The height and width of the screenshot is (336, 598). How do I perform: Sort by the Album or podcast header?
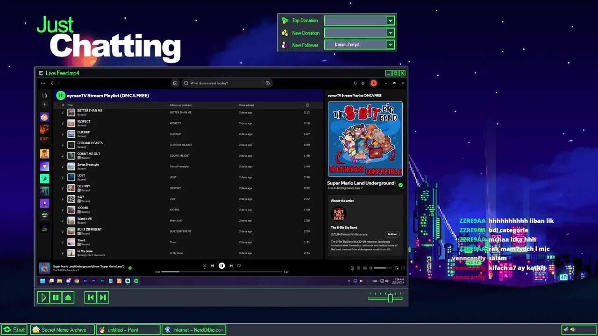tap(180, 105)
